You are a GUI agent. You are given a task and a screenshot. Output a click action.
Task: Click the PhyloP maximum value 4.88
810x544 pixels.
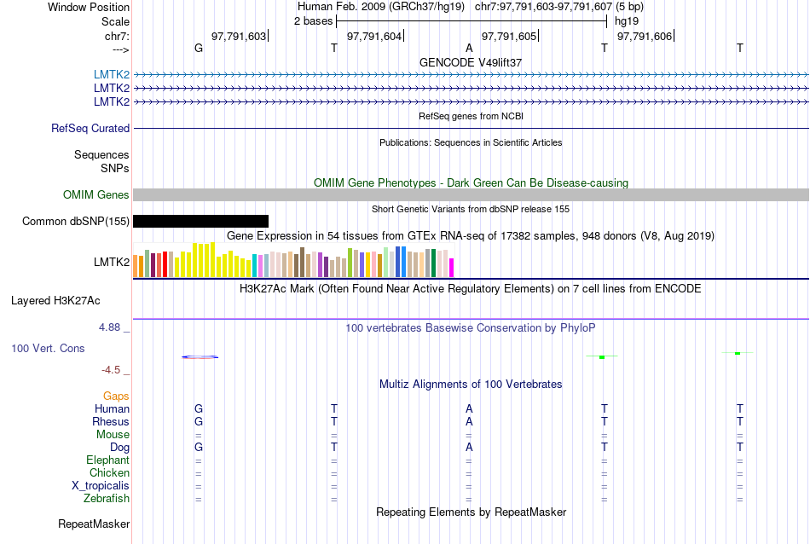click(x=109, y=327)
